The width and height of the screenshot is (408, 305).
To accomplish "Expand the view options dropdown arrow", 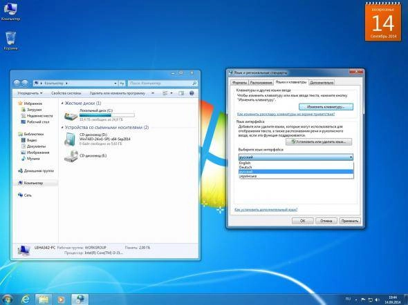I will [x=171, y=93].
